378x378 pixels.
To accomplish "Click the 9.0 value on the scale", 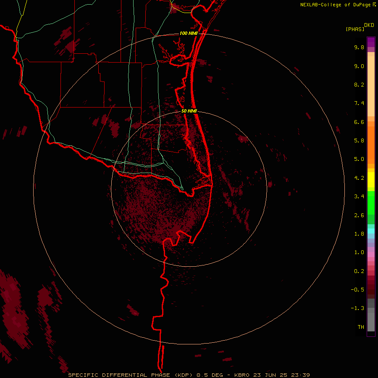I will click(x=359, y=66).
